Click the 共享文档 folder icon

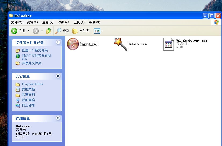[x=18, y=95]
